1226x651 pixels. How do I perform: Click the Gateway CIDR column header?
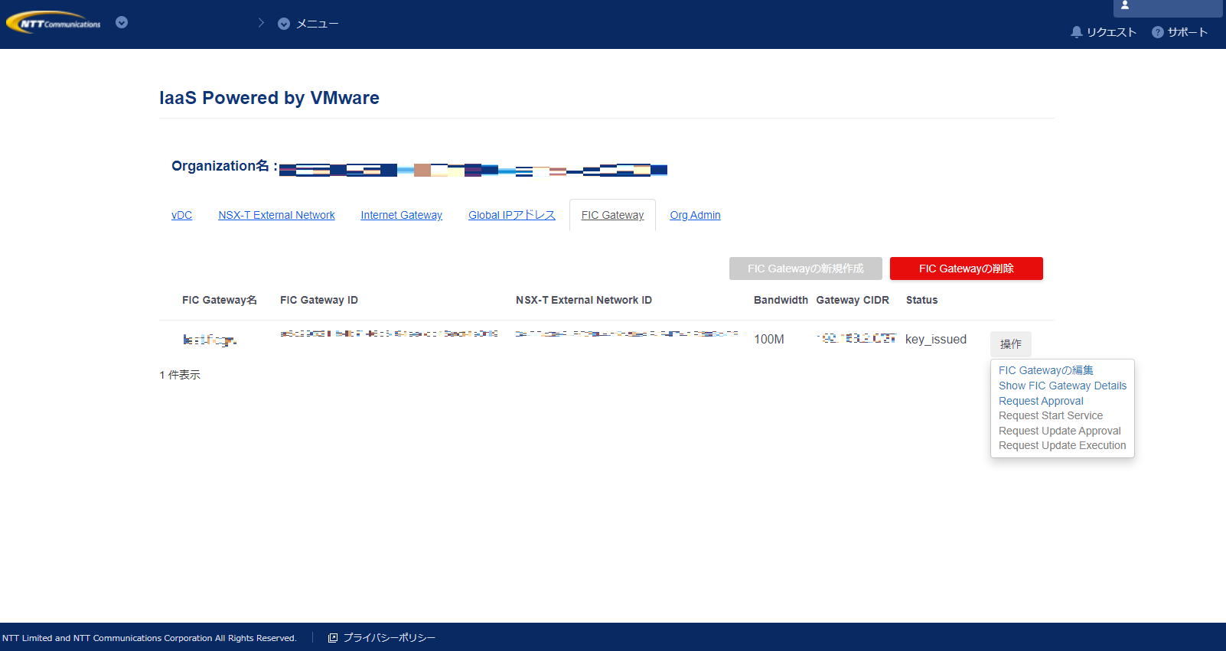pyautogui.click(x=853, y=300)
